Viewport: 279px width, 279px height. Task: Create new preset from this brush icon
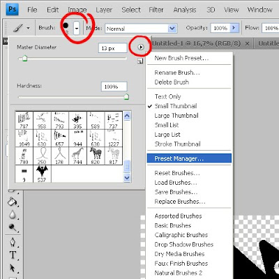[x=140, y=61]
